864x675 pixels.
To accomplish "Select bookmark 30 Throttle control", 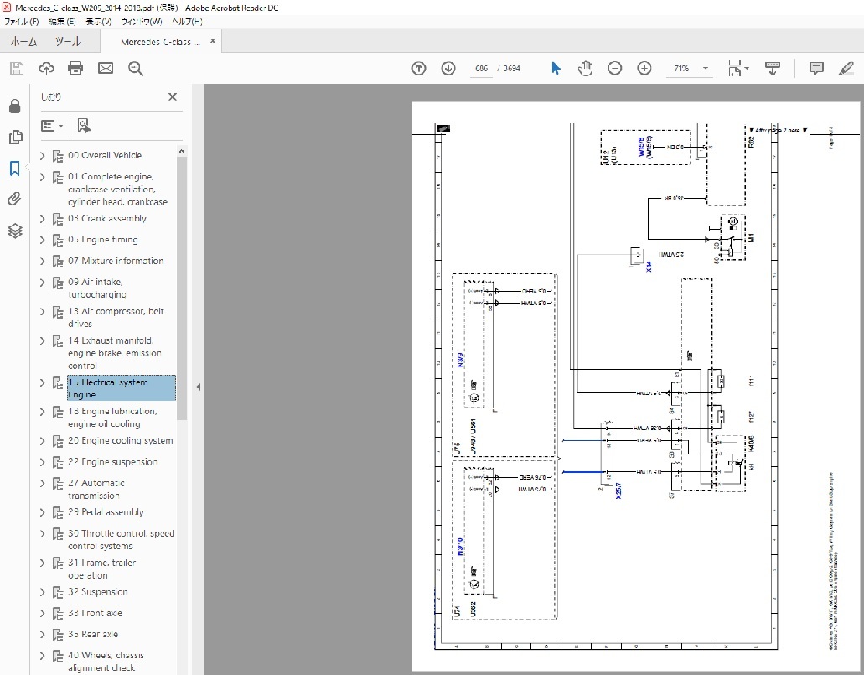I will pyautogui.click(x=121, y=540).
